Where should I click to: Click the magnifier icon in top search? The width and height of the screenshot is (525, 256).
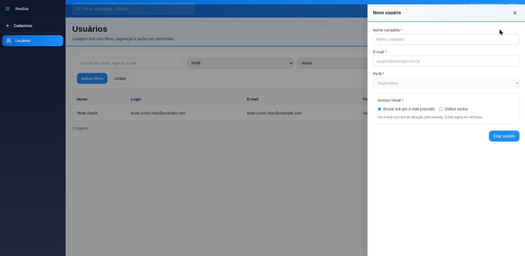click(x=78, y=9)
